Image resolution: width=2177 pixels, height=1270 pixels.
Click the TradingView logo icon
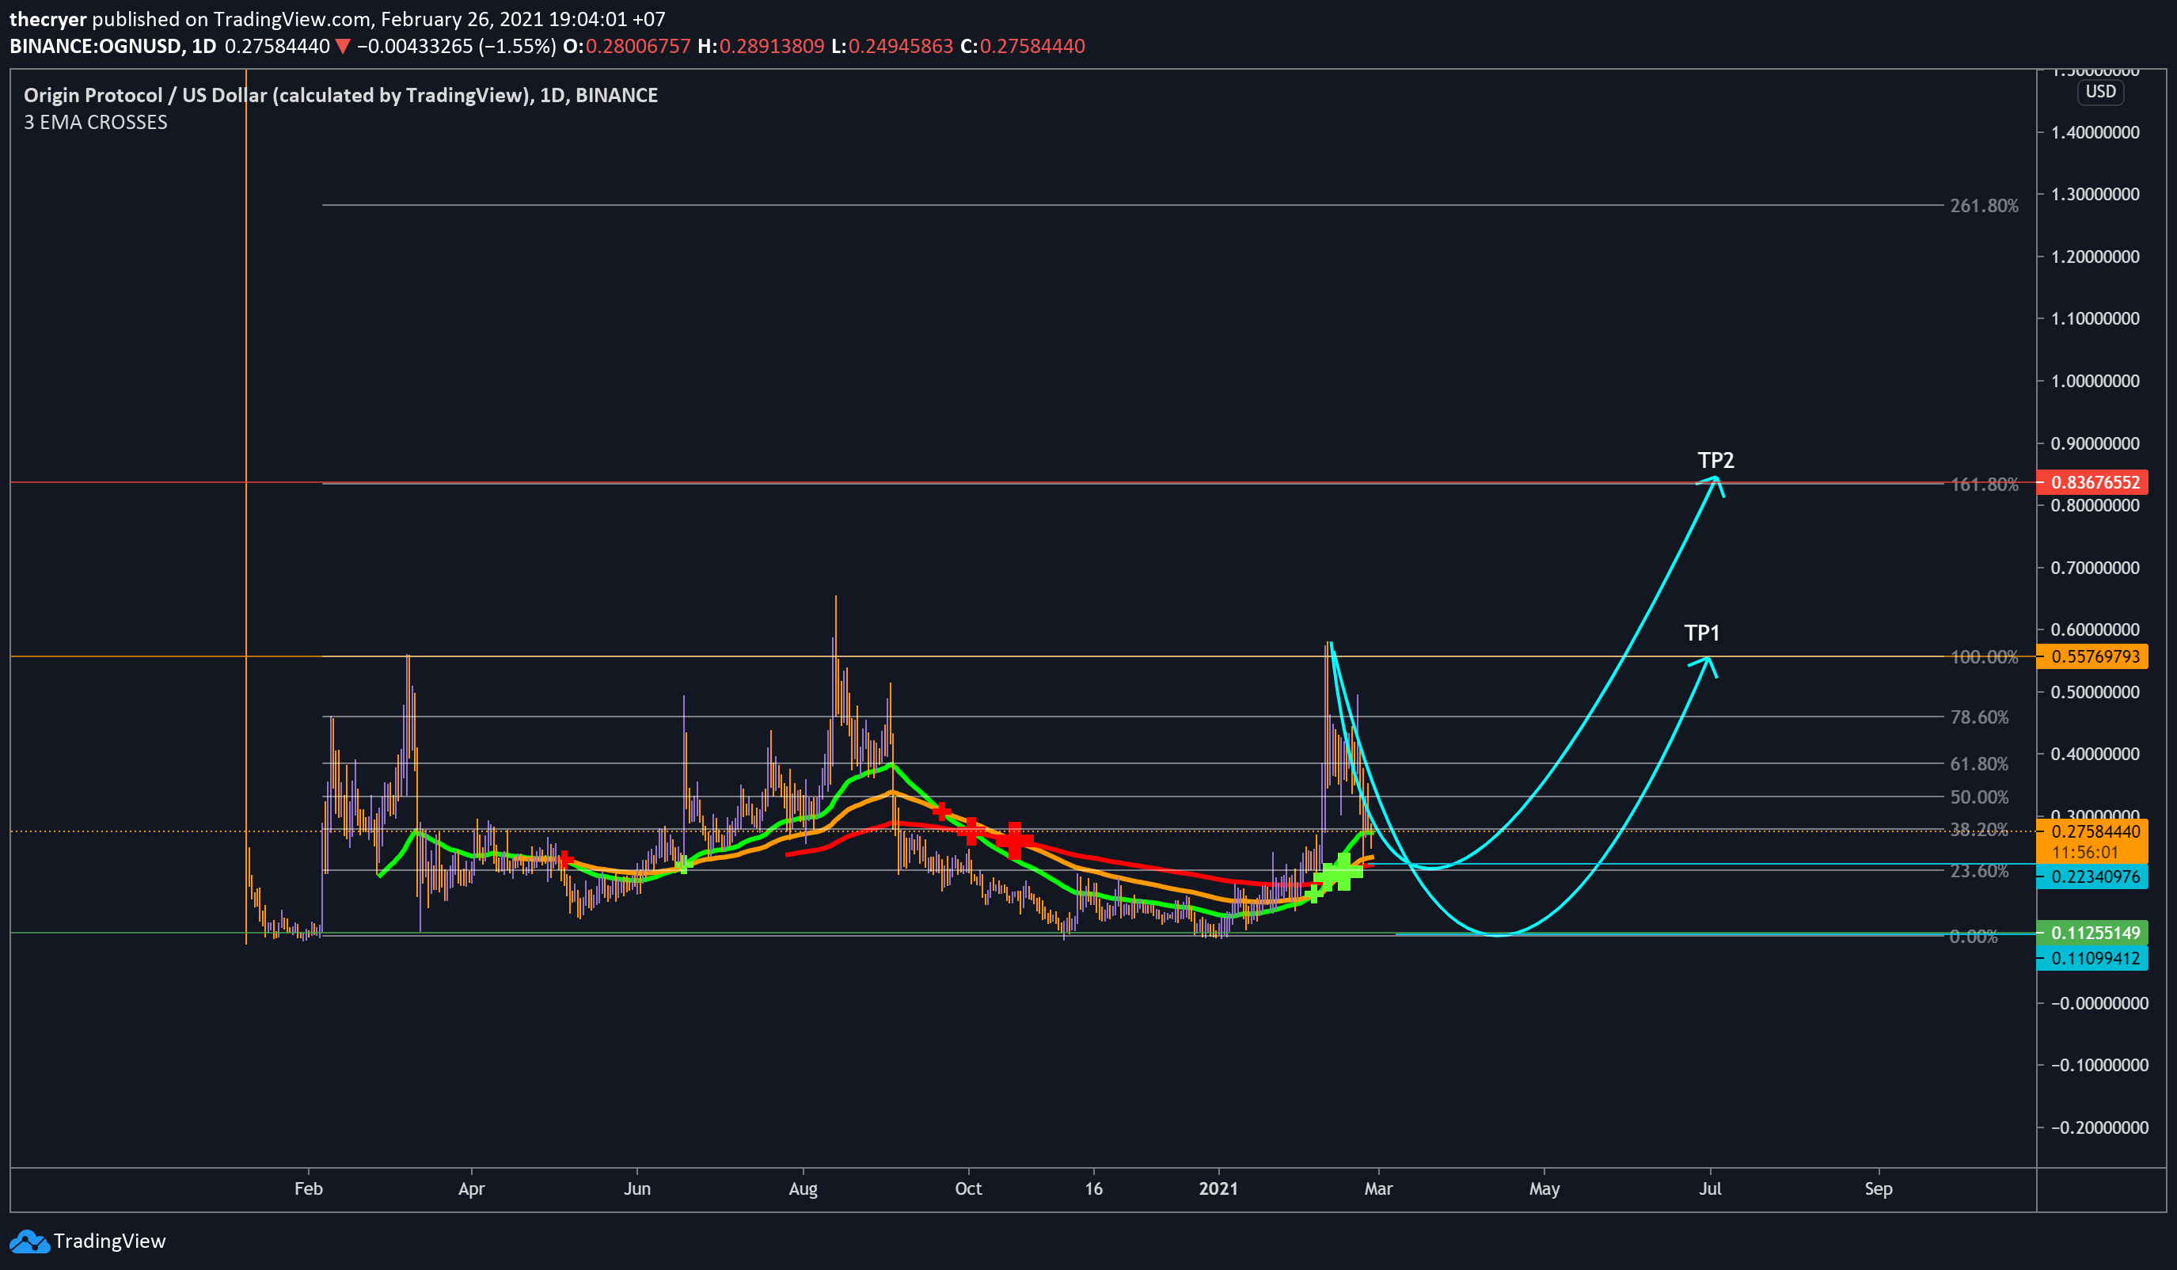click(x=29, y=1241)
